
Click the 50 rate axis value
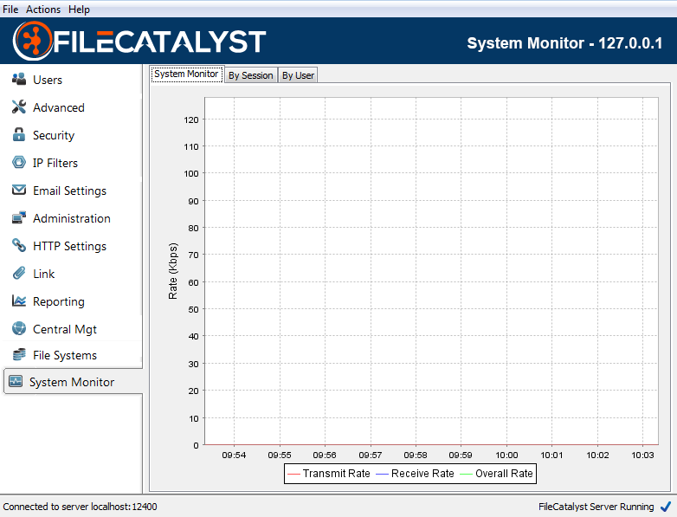coord(193,309)
